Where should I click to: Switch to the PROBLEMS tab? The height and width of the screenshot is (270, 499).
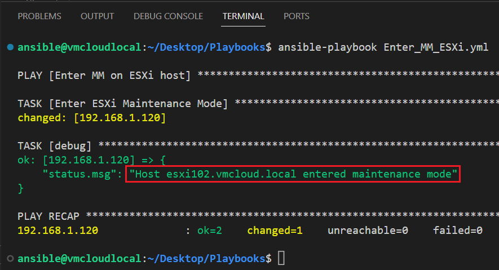[x=39, y=16]
